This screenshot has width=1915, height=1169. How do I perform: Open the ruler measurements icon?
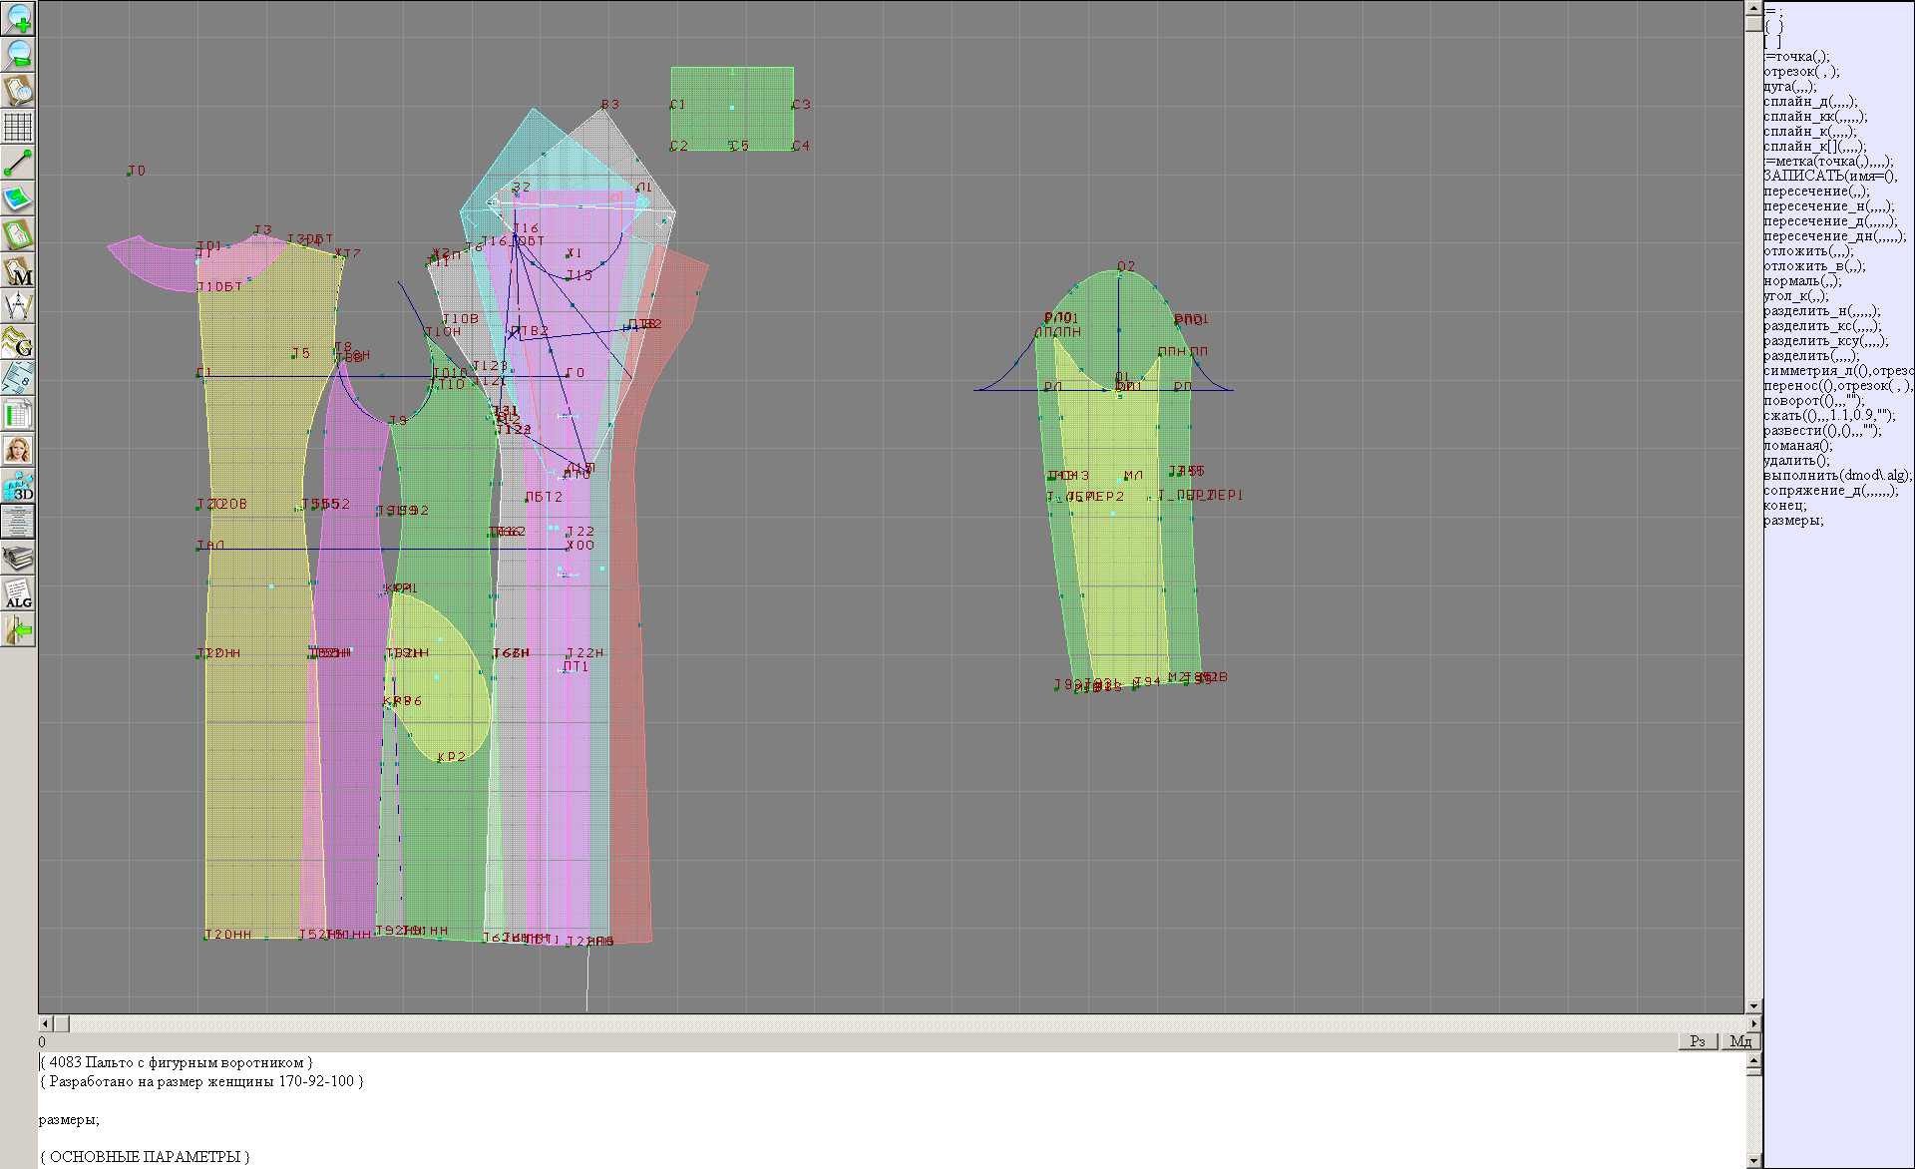pos(18,378)
